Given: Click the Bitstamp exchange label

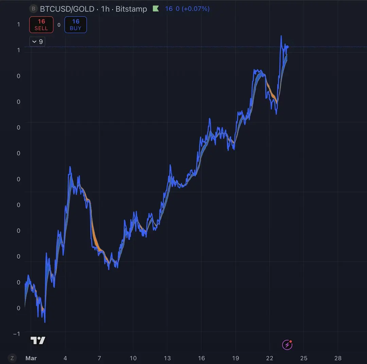Looking at the screenshot, I should [x=131, y=9].
